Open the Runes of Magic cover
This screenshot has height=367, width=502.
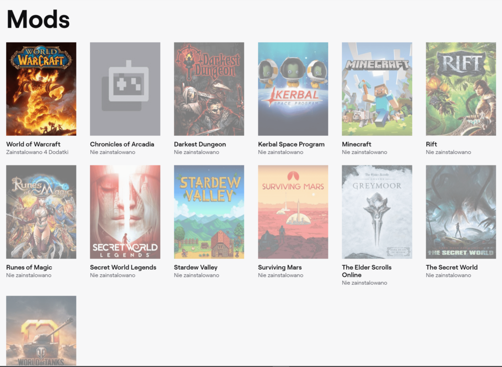coord(41,212)
